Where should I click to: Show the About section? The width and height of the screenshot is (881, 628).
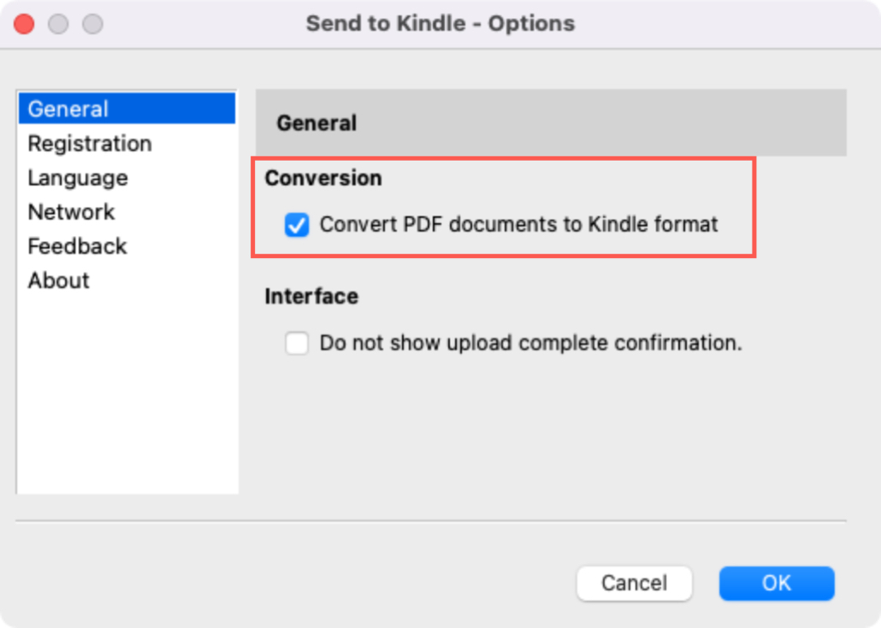point(58,280)
